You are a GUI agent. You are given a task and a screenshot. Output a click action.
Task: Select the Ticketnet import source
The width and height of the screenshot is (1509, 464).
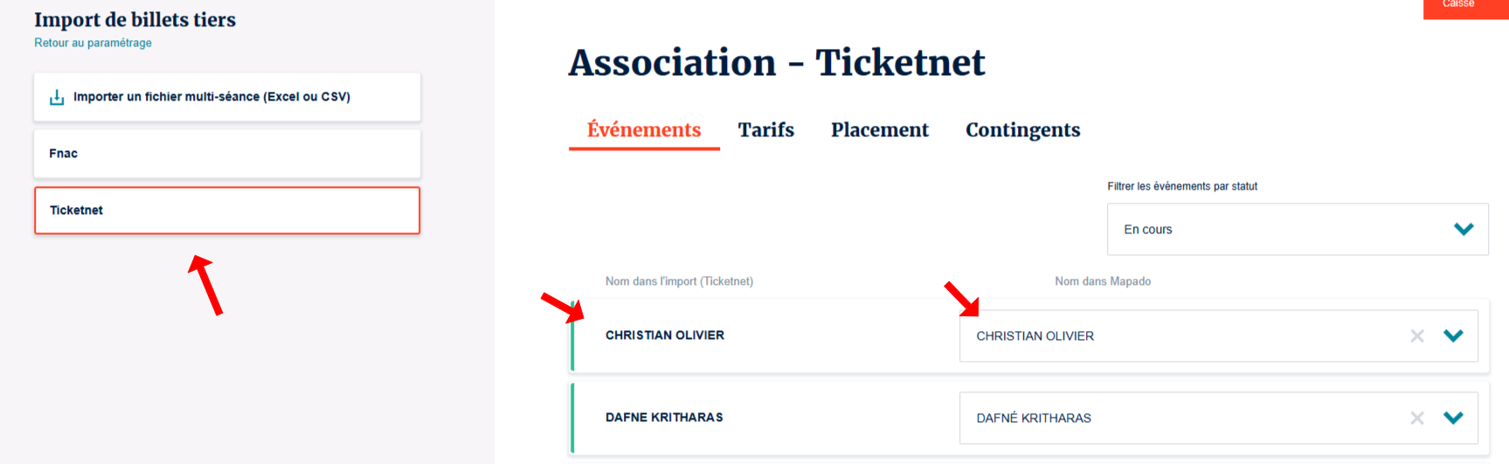[x=227, y=211]
